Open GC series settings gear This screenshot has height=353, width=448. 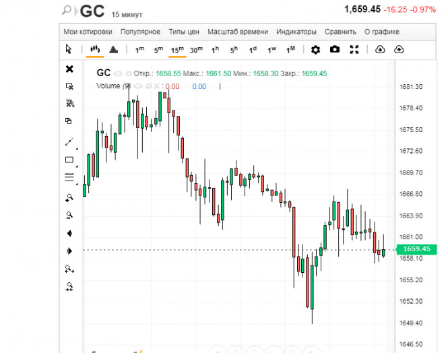pos(129,73)
